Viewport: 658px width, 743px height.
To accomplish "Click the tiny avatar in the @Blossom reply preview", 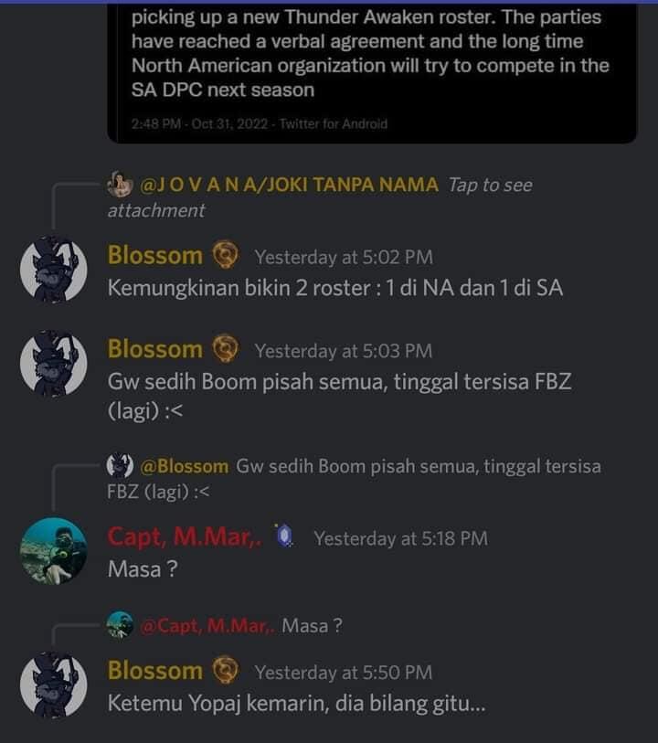I will [x=118, y=465].
